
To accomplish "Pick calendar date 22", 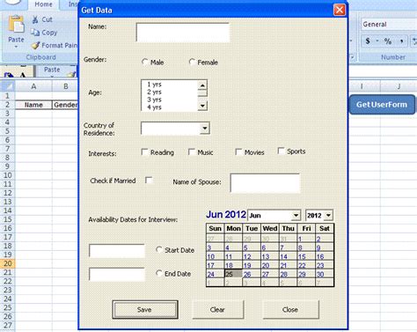I will coord(306,265).
